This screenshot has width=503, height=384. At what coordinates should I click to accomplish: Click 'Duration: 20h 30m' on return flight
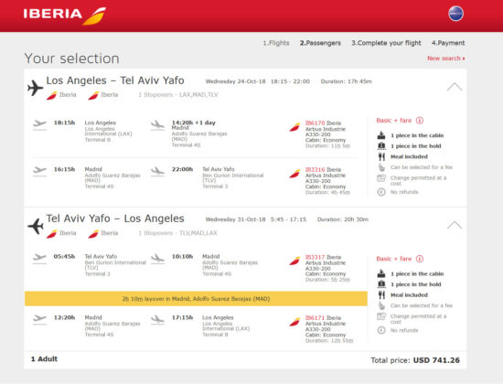coord(343,219)
